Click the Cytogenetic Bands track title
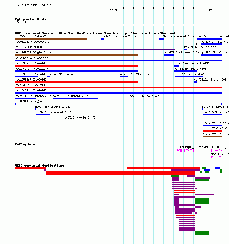This screenshot has width=229, height=244. click(x=31, y=19)
